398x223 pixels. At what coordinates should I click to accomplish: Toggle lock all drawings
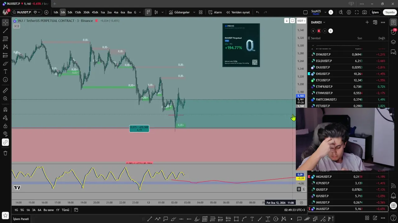click(x=5, y=126)
